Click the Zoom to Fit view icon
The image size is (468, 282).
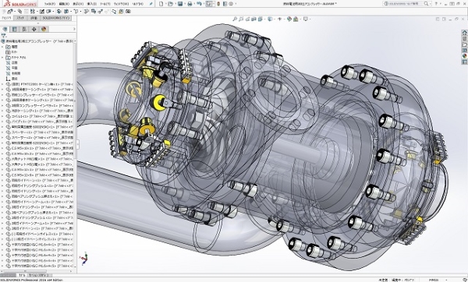pos(235,19)
